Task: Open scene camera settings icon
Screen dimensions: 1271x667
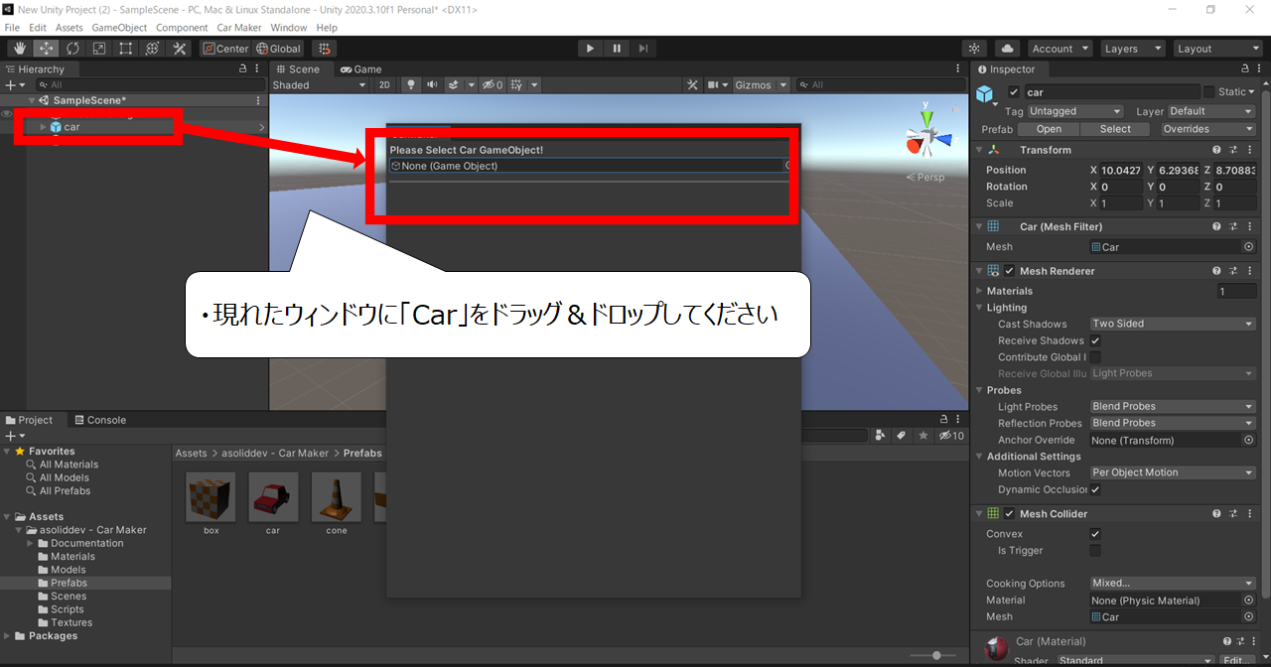Action: pyautogui.click(x=713, y=85)
